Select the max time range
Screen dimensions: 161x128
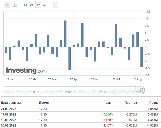[x=44, y=5]
